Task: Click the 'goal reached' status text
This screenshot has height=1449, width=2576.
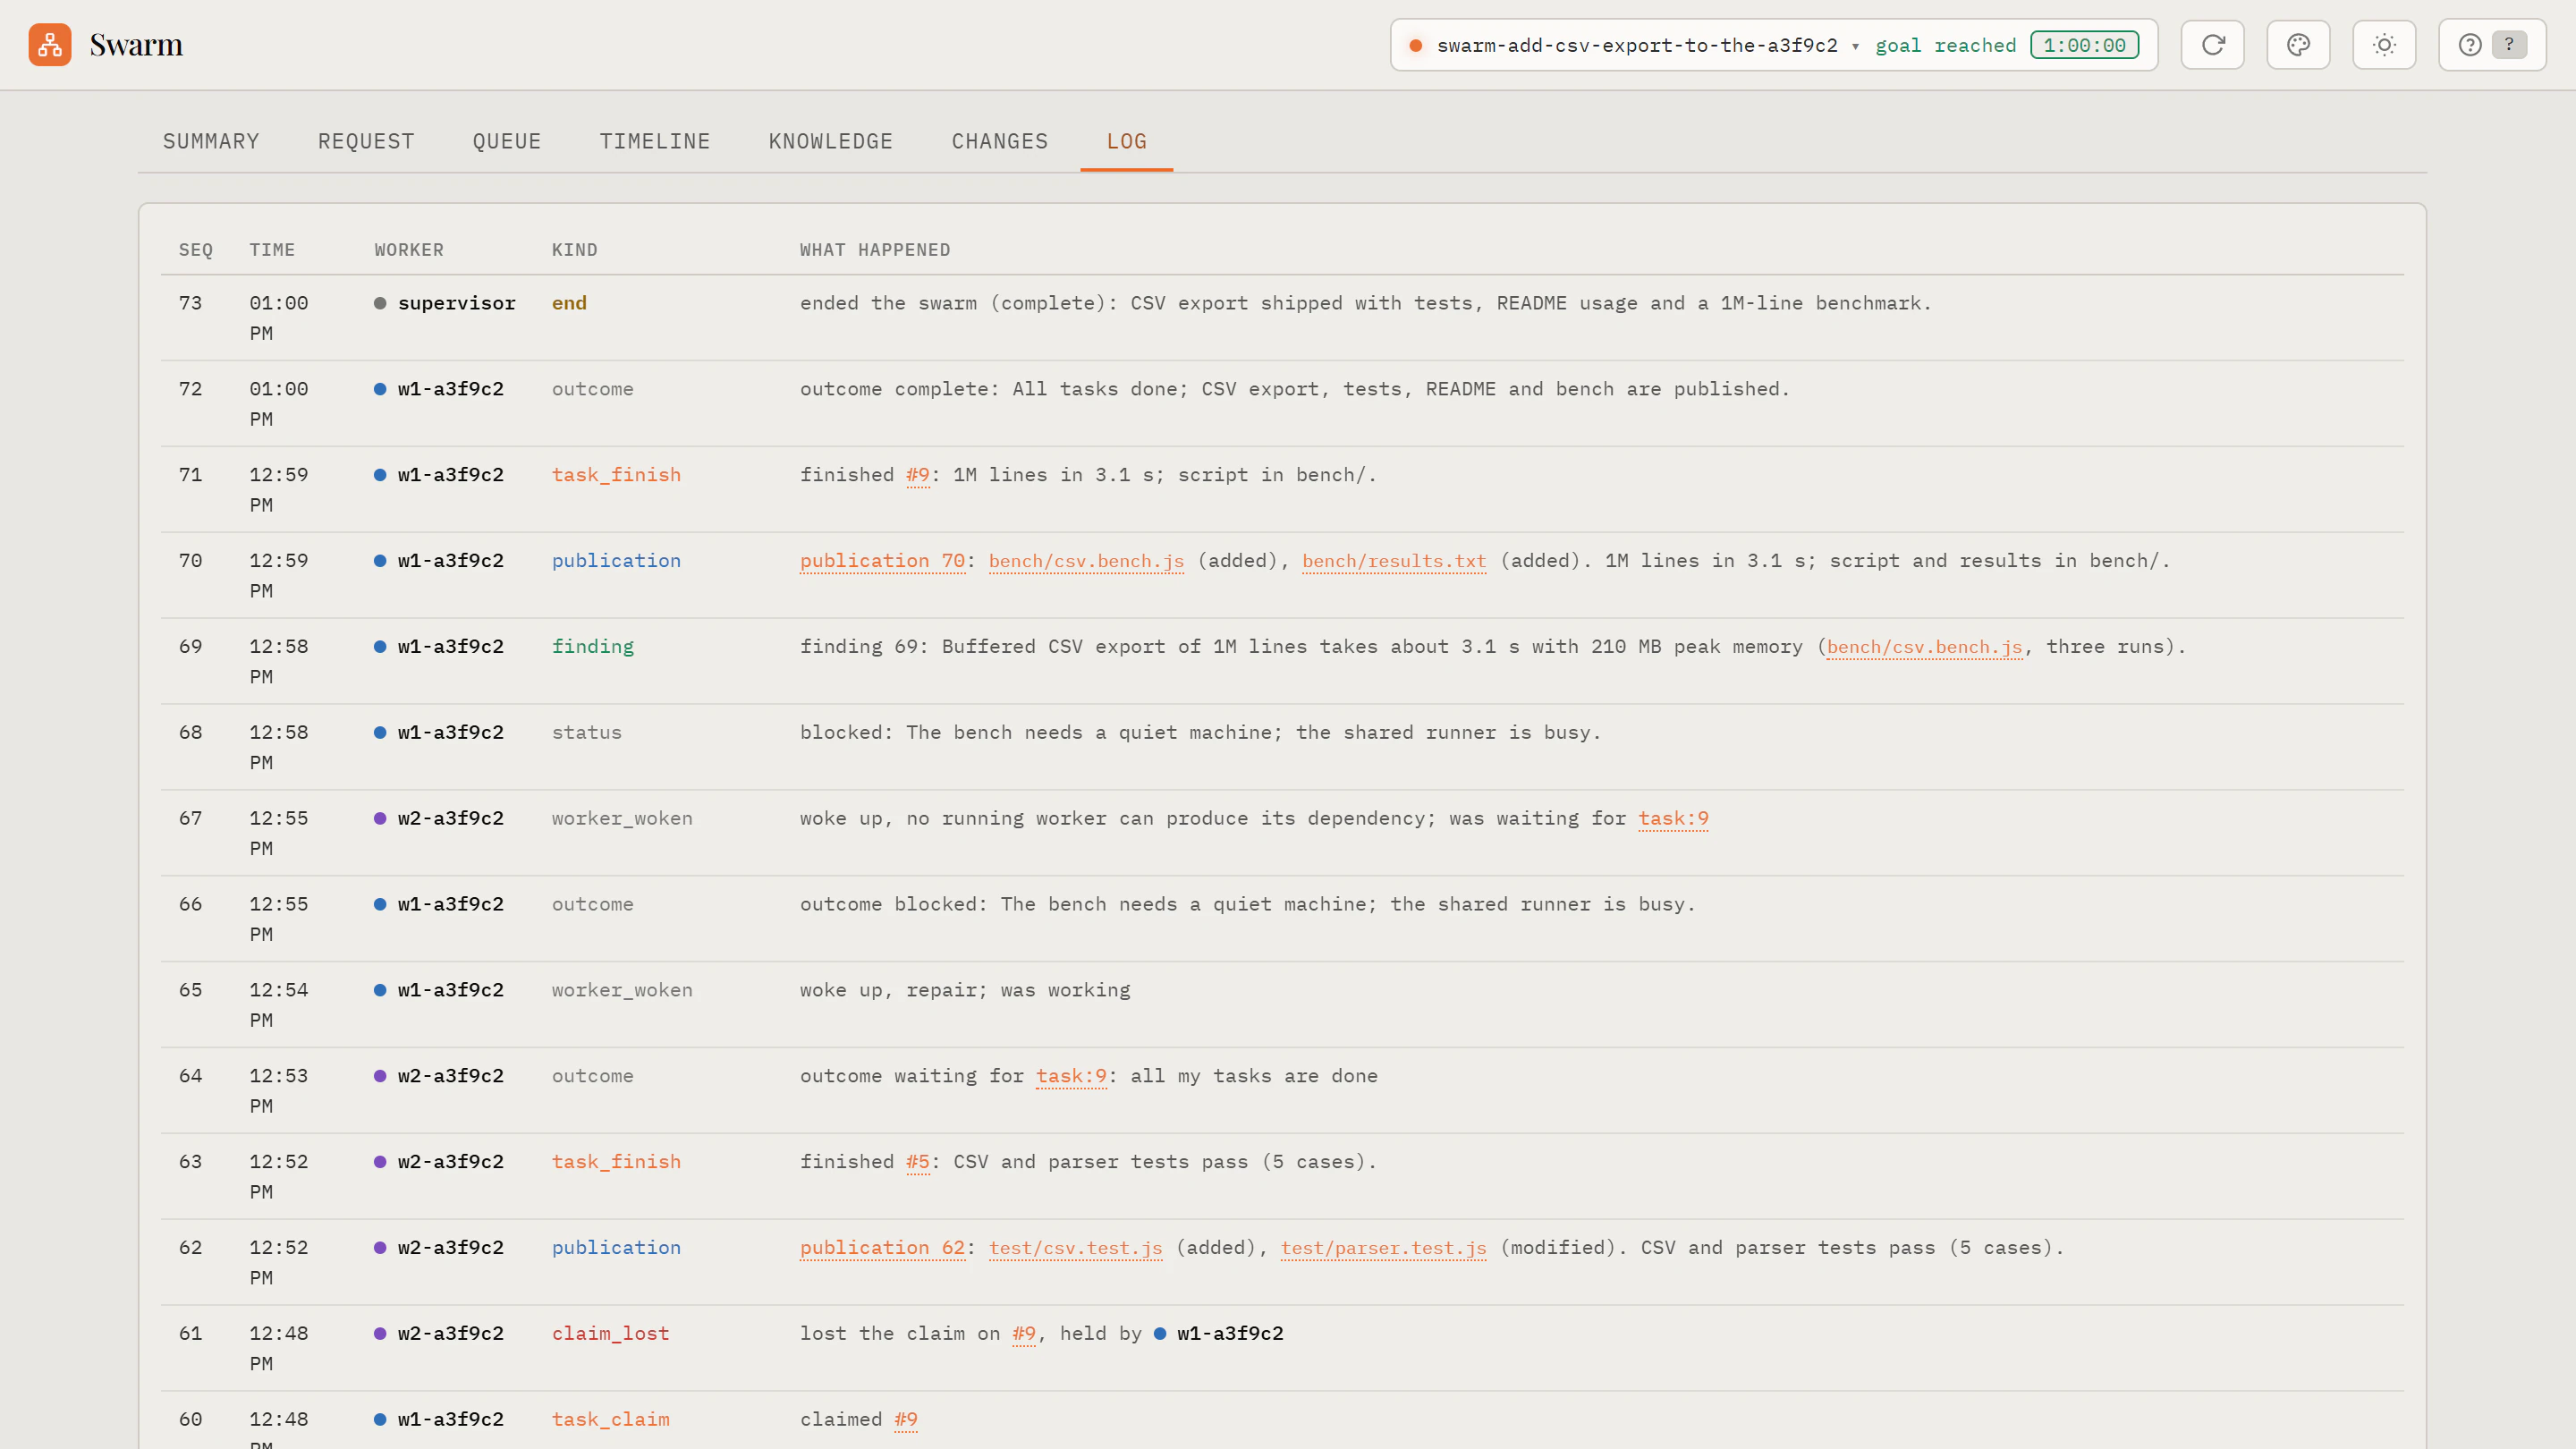Action: [x=1946, y=45]
